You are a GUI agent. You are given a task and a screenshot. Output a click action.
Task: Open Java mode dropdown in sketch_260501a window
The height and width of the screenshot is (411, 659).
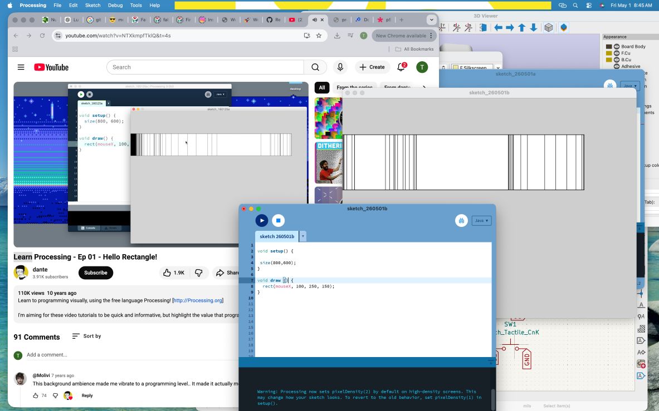click(x=629, y=86)
